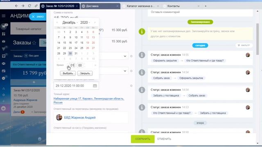Click the printer icon below the order card
The width and height of the screenshot is (262, 147).
point(40,139)
